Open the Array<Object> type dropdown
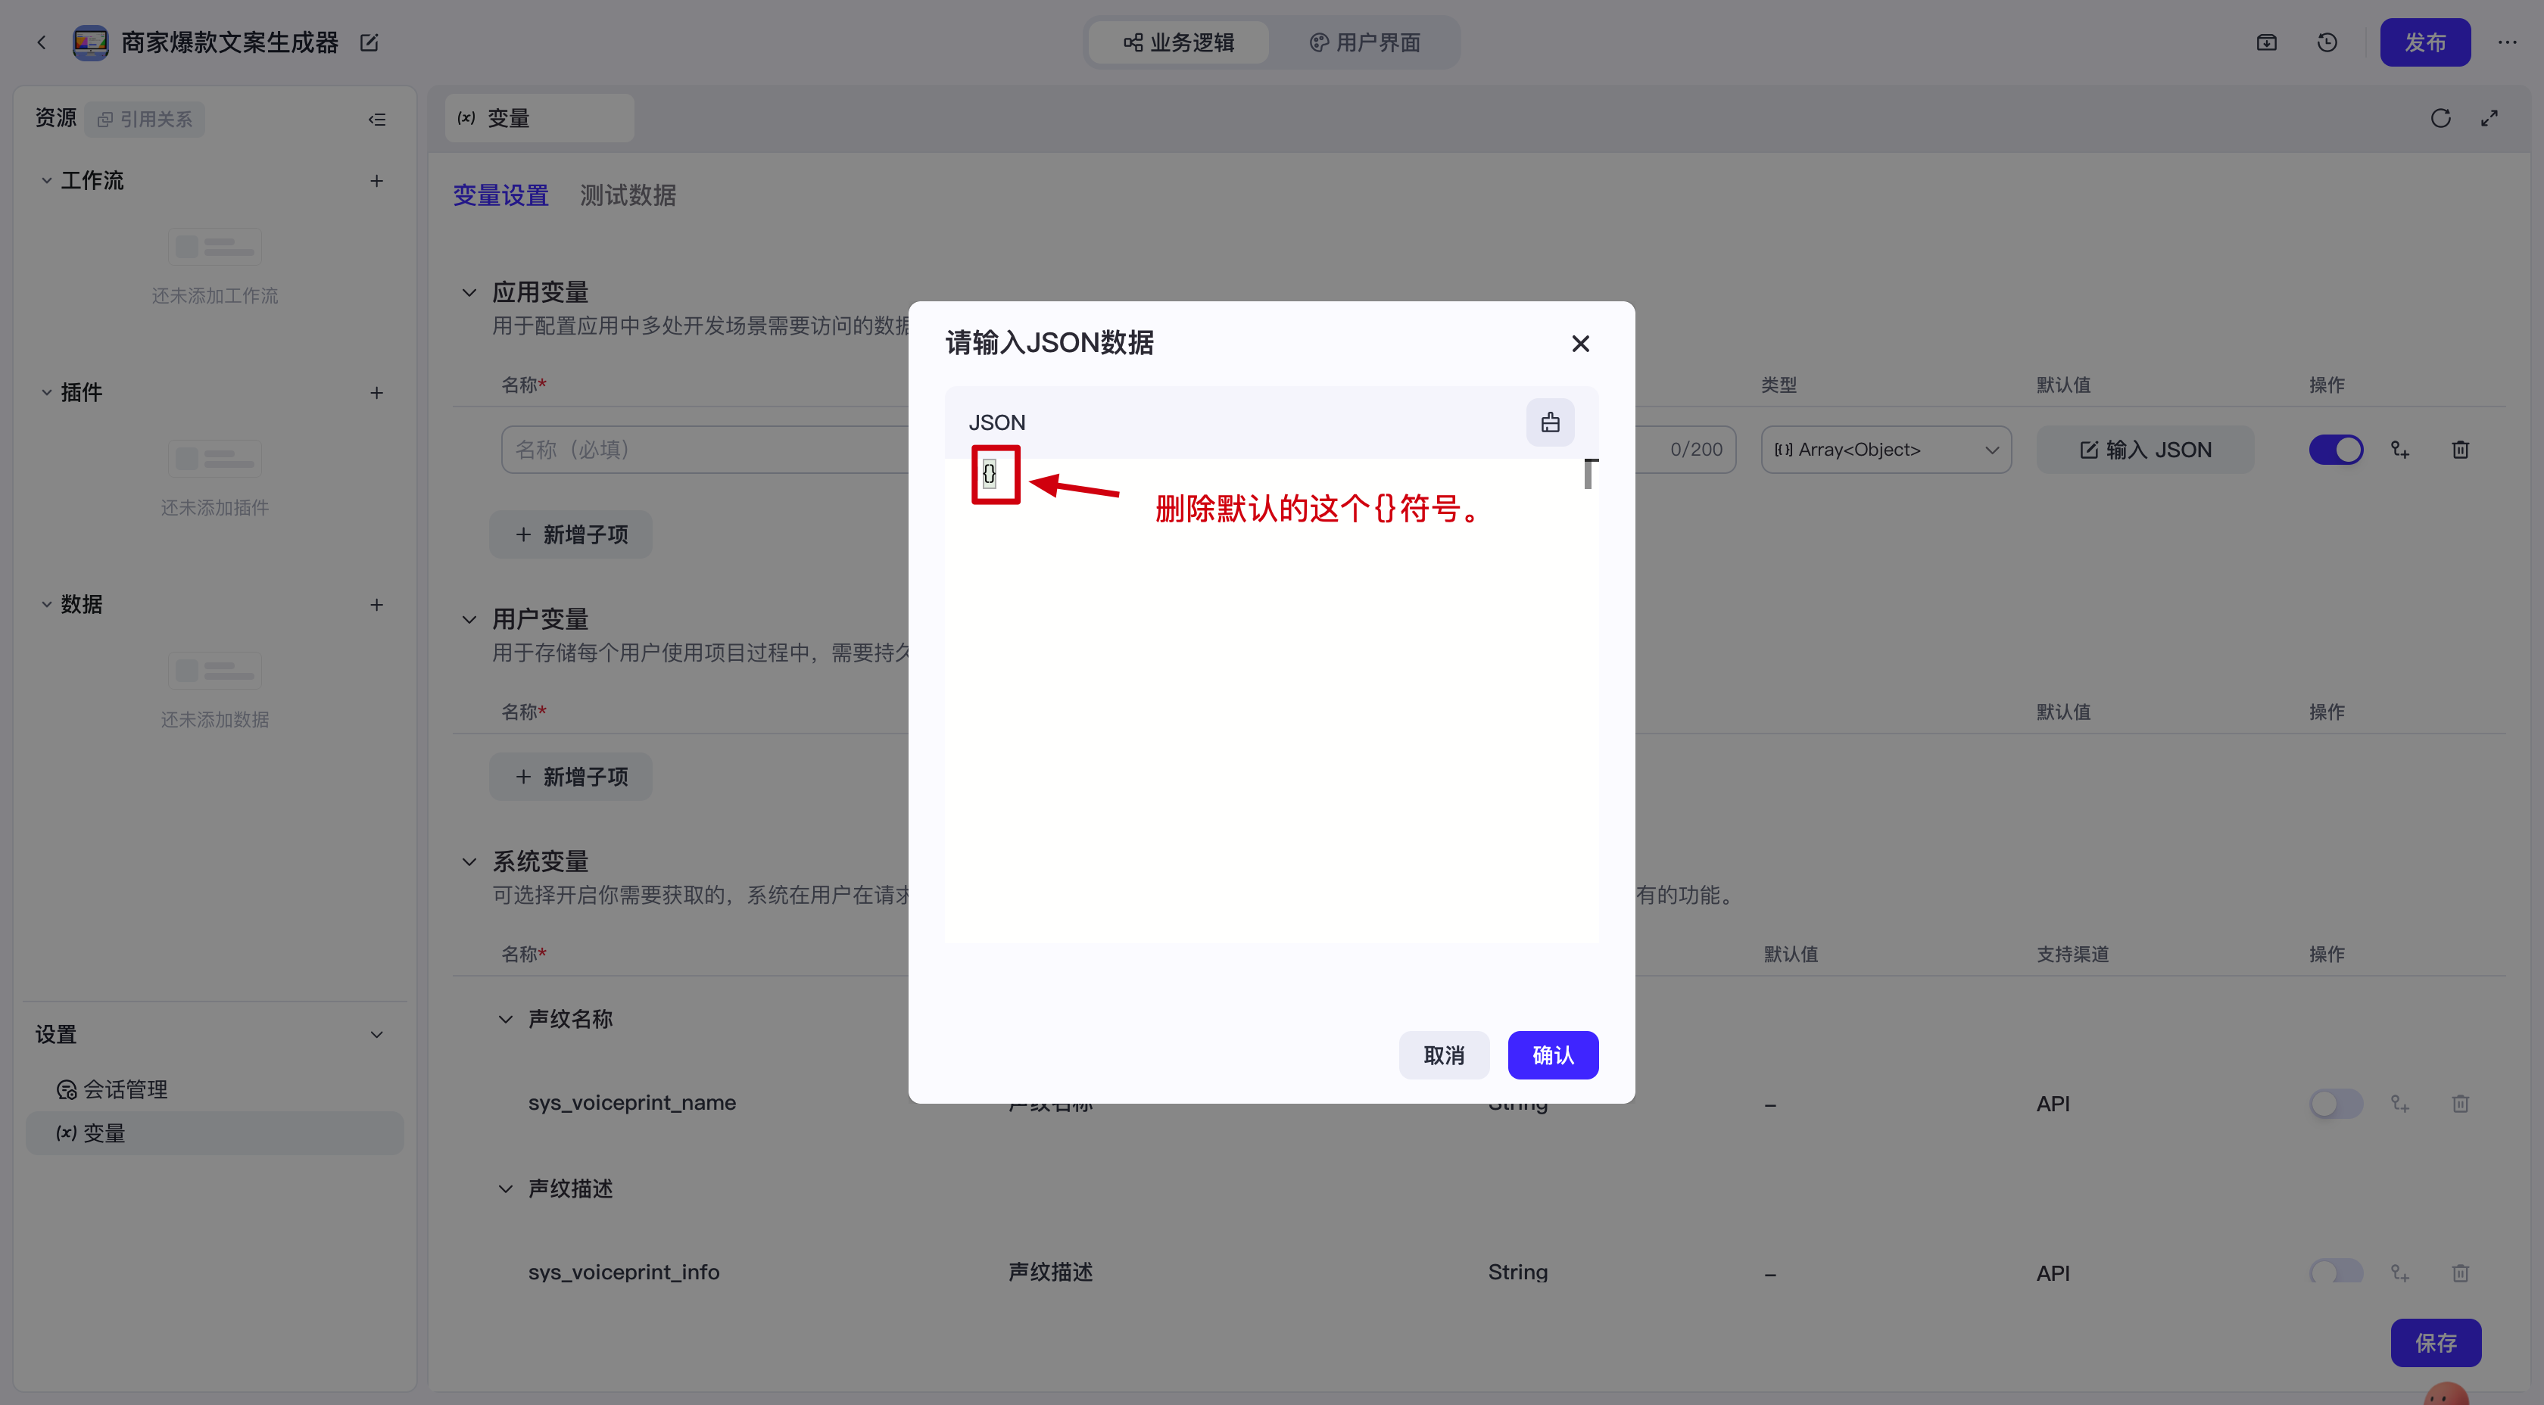 1885,450
